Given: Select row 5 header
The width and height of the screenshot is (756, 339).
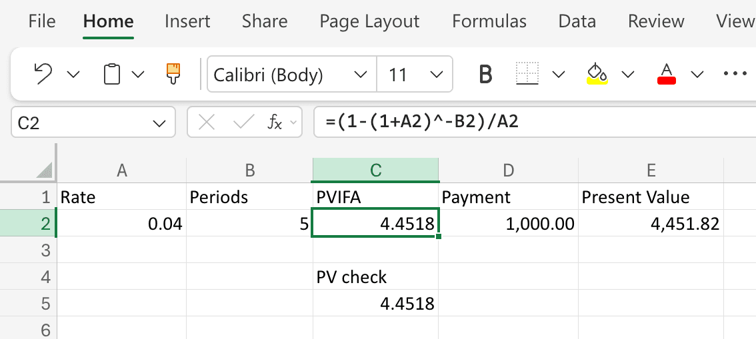Looking at the screenshot, I should pyautogui.click(x=29, y=303).
